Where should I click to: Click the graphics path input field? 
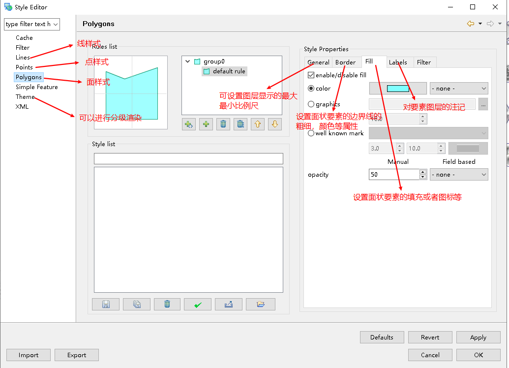(422, 104)
